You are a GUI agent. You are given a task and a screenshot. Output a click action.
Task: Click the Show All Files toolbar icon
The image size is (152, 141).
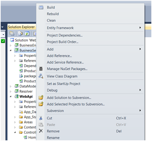21,34
